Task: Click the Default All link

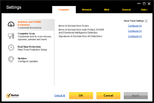Action: 60,96
